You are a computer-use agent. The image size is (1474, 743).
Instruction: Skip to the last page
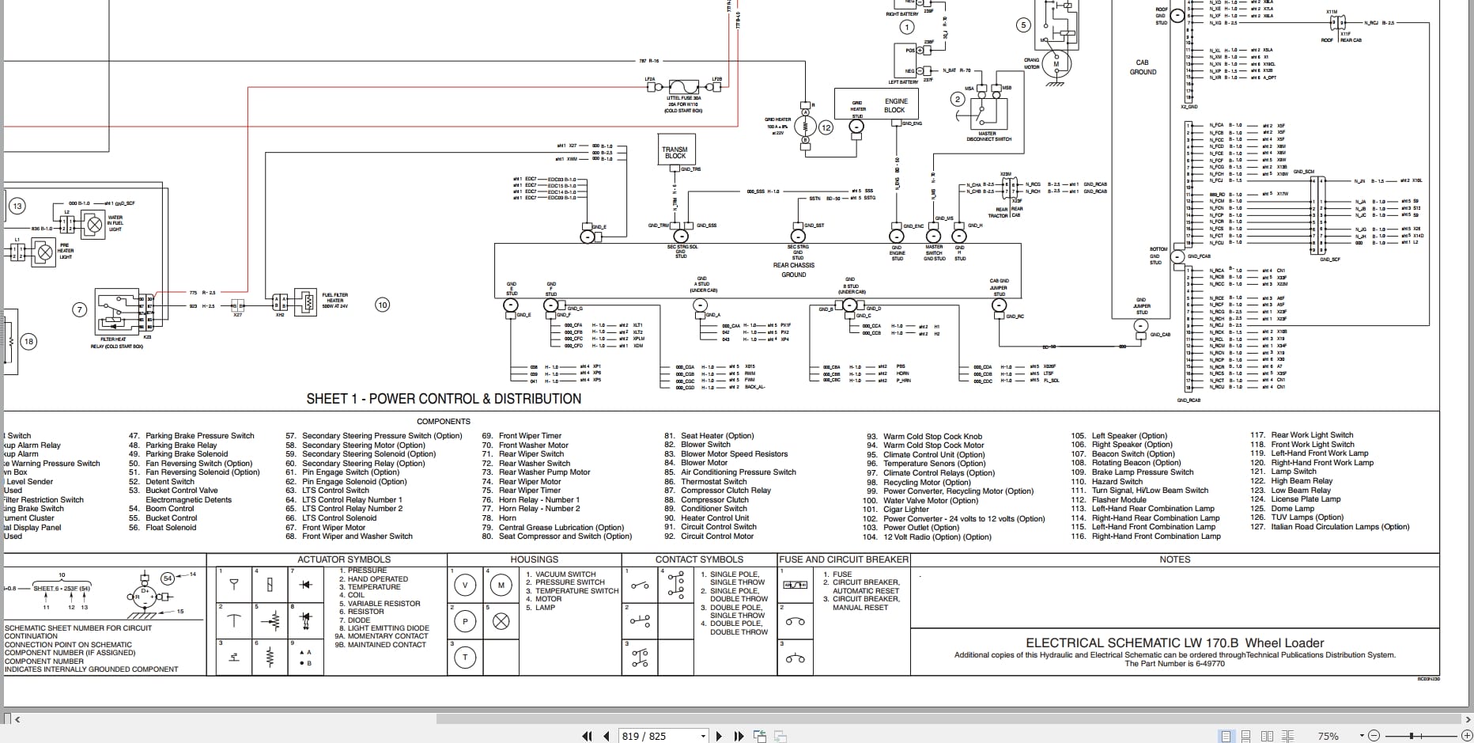coord(739,736)
